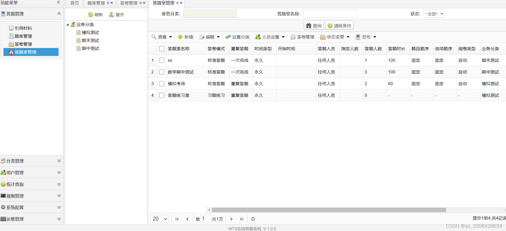This screenshot has width=506, height=231.
Task: Go to the last page icon
Action: 241,219
